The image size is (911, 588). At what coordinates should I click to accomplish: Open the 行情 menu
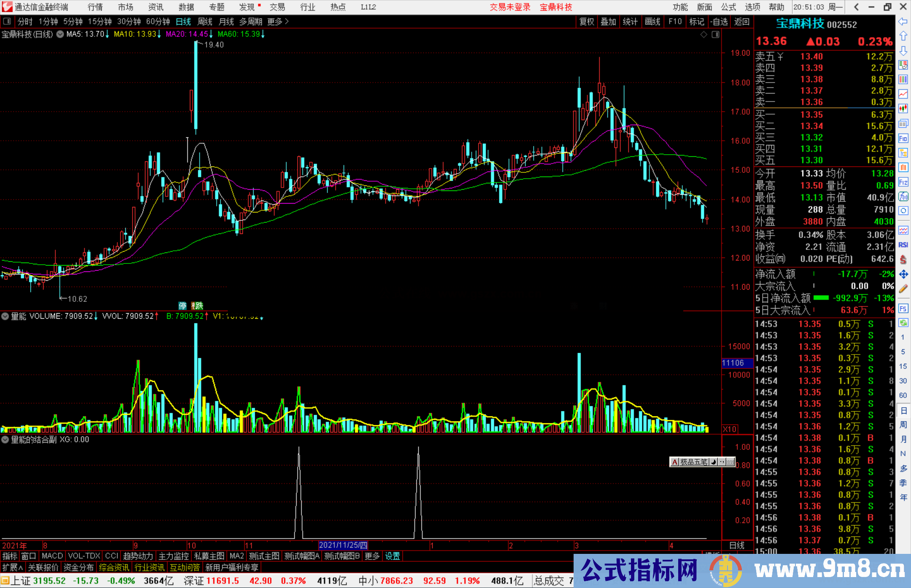[x=95, y=7]
